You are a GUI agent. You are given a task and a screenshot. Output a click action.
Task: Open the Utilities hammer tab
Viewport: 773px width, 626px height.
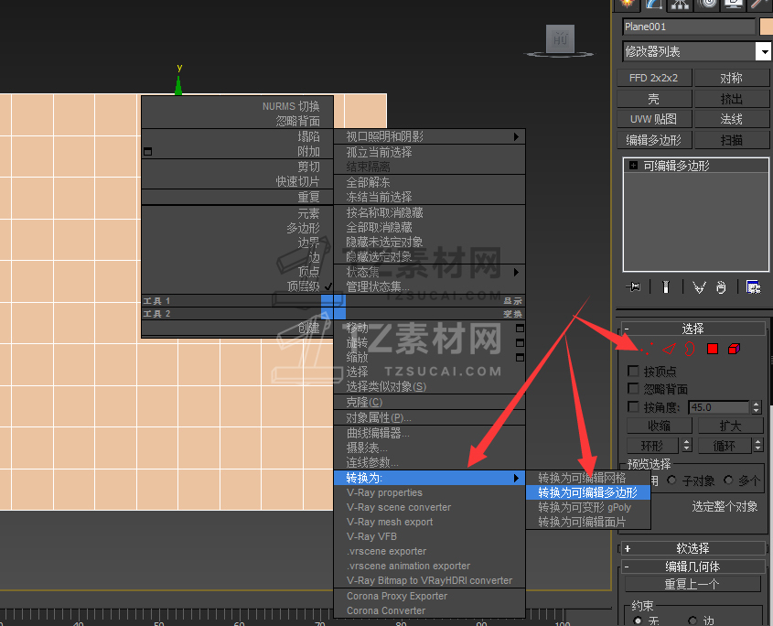pyautogui.click(x=759, y=5)
